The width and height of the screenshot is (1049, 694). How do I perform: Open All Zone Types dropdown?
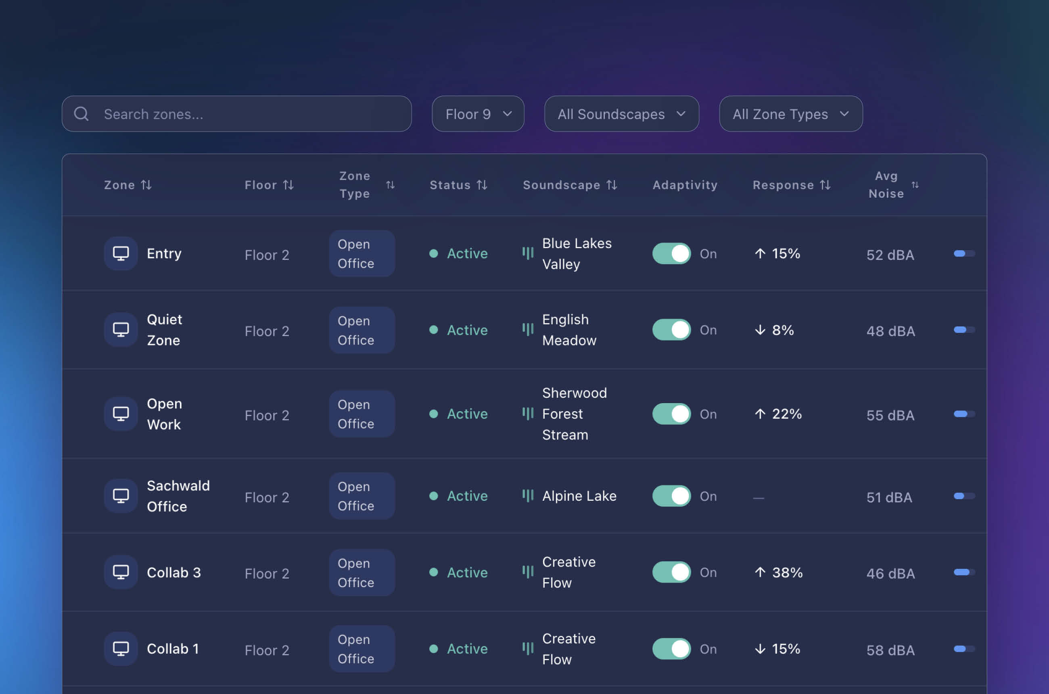pyautogui.click(x=790, y=114)
